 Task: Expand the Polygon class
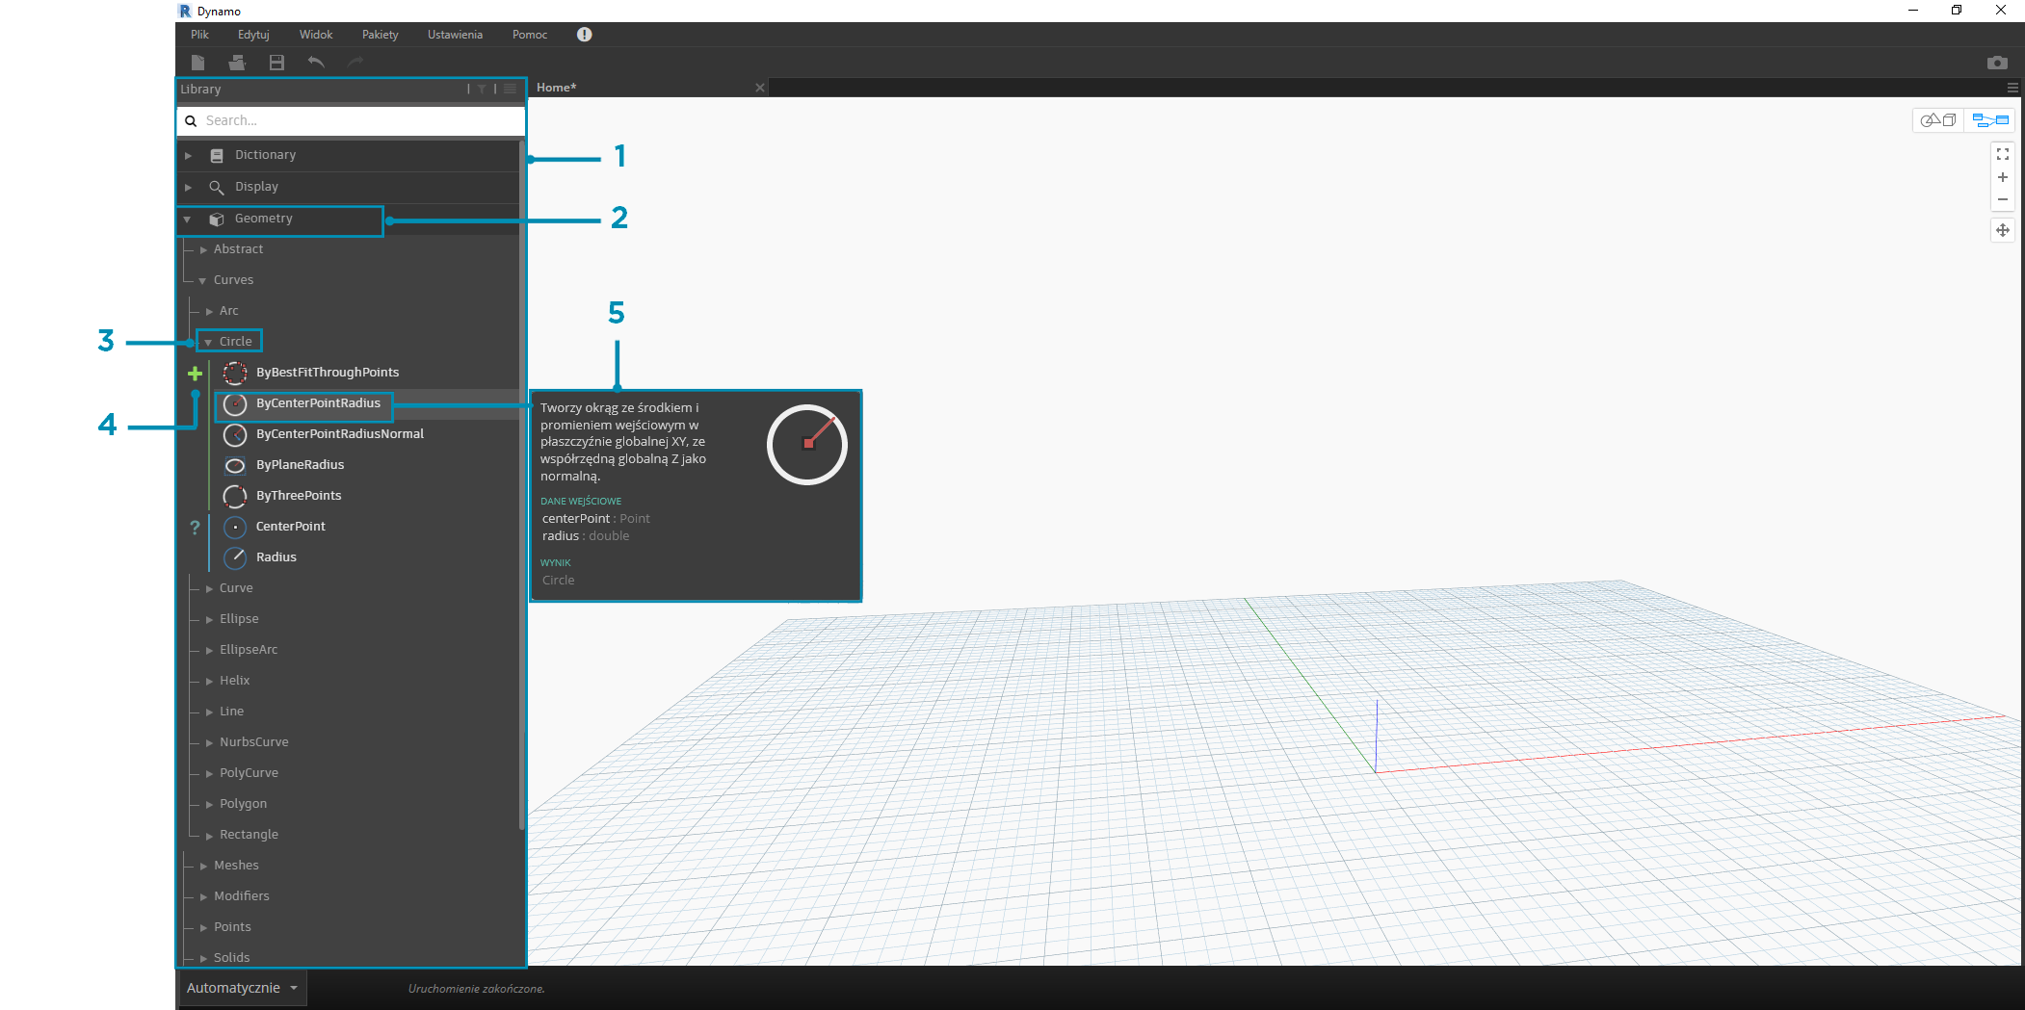(x=209, y=805)
